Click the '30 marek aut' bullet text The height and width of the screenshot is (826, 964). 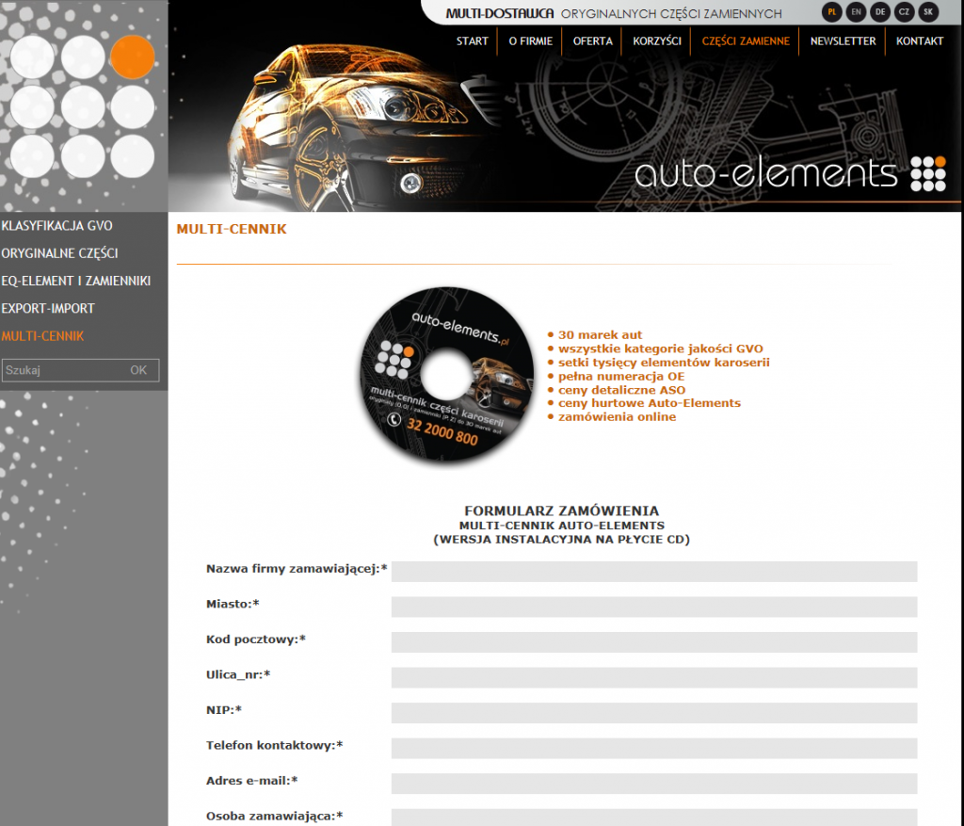(x=600, y=335)
